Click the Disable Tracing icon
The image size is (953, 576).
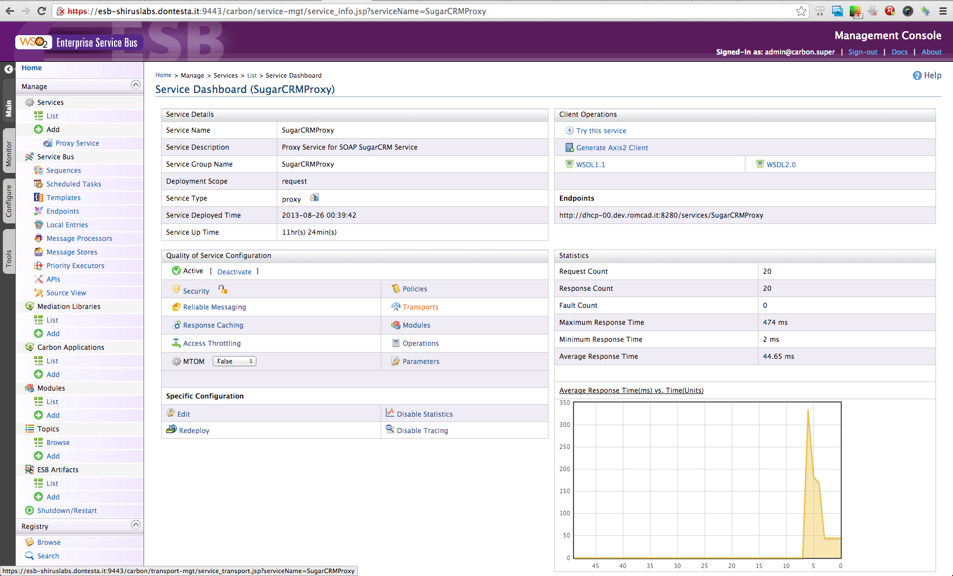(x=390, y=430)
